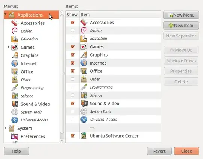Close the menu editor dialog
Screen dimensions: 203x159
tap(186, 151)
